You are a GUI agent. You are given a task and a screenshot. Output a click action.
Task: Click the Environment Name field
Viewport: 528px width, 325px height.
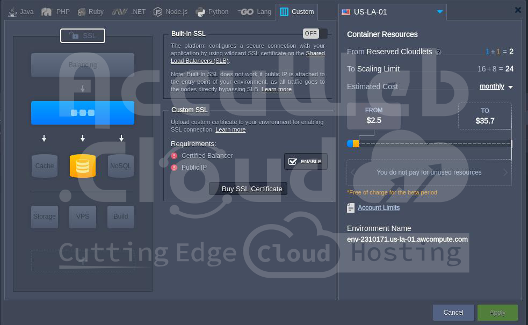408,239
